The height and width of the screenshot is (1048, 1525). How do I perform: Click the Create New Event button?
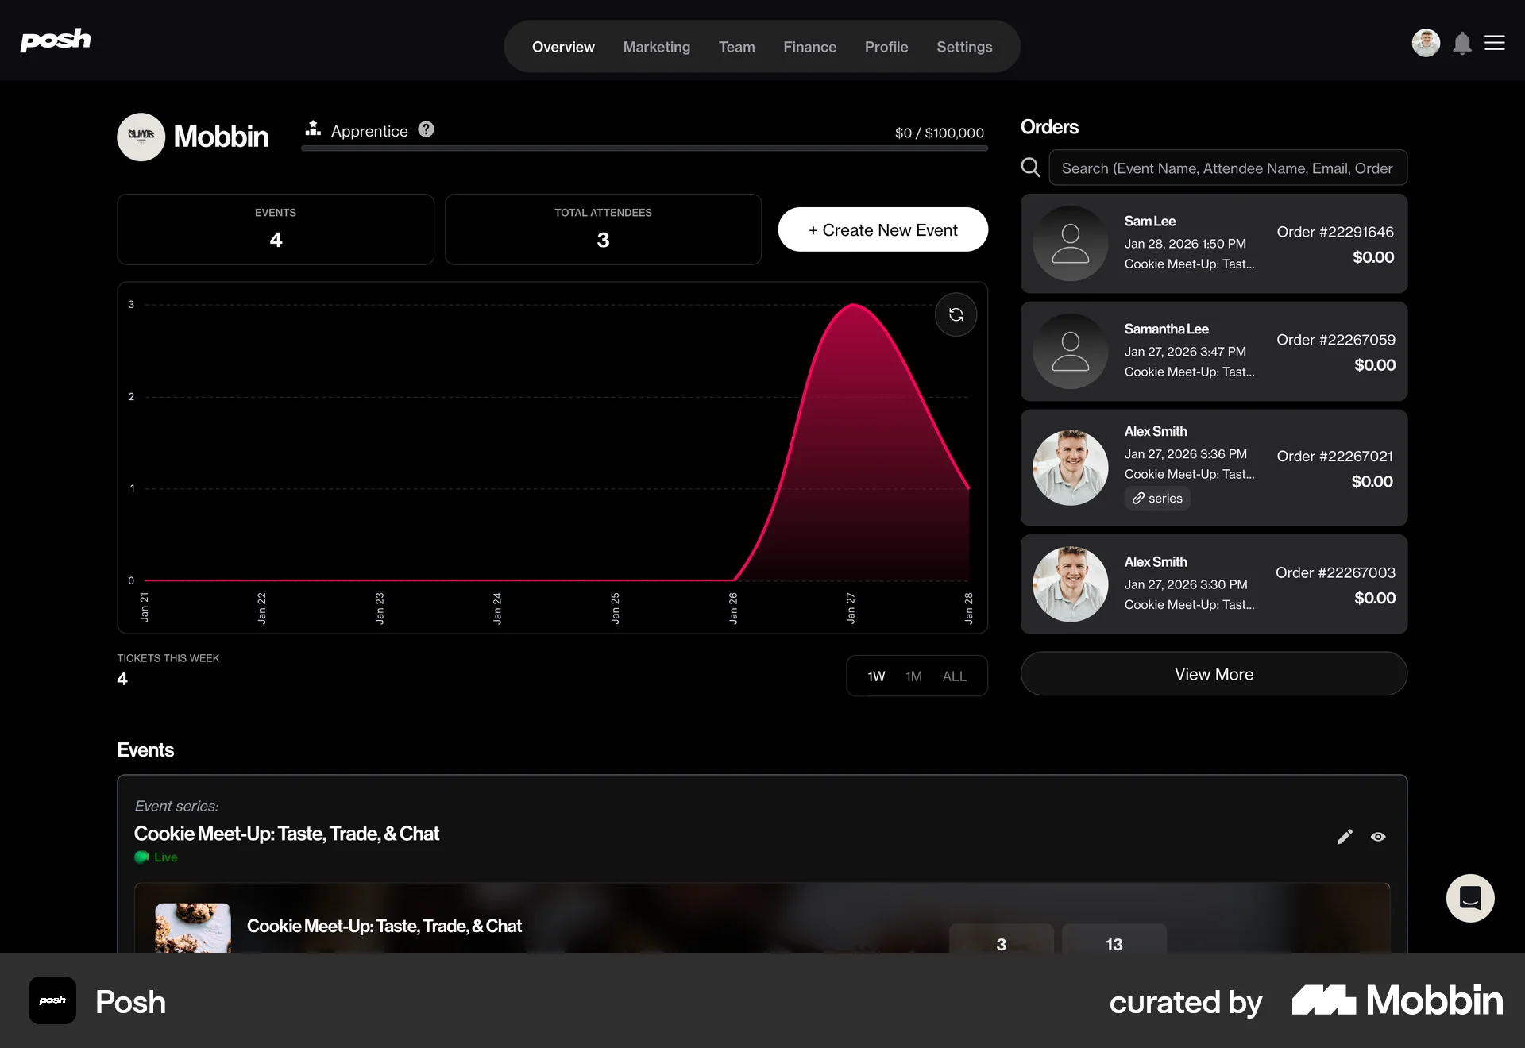point(882,229)
